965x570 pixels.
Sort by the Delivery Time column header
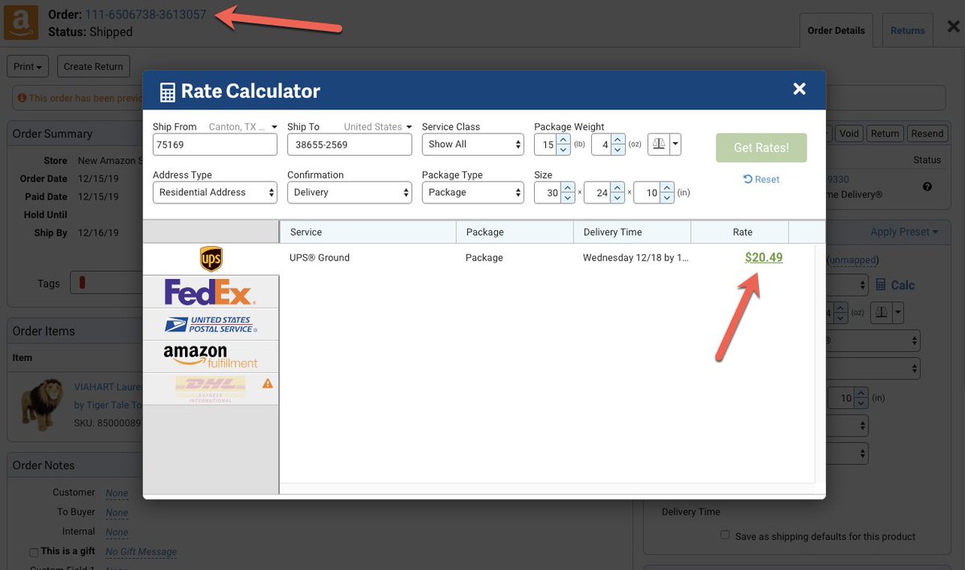click(x=632, y=232)
